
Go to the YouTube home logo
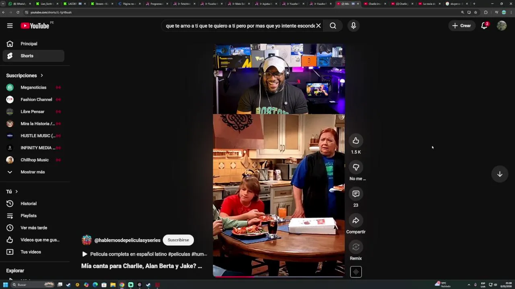click(35, 26)
